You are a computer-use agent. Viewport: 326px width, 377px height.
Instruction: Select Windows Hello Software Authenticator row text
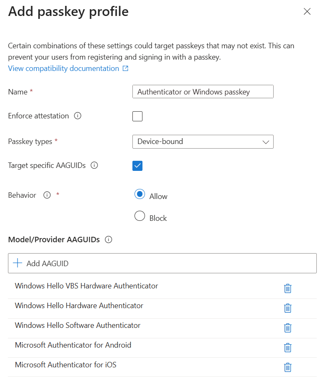coord(78,325)
